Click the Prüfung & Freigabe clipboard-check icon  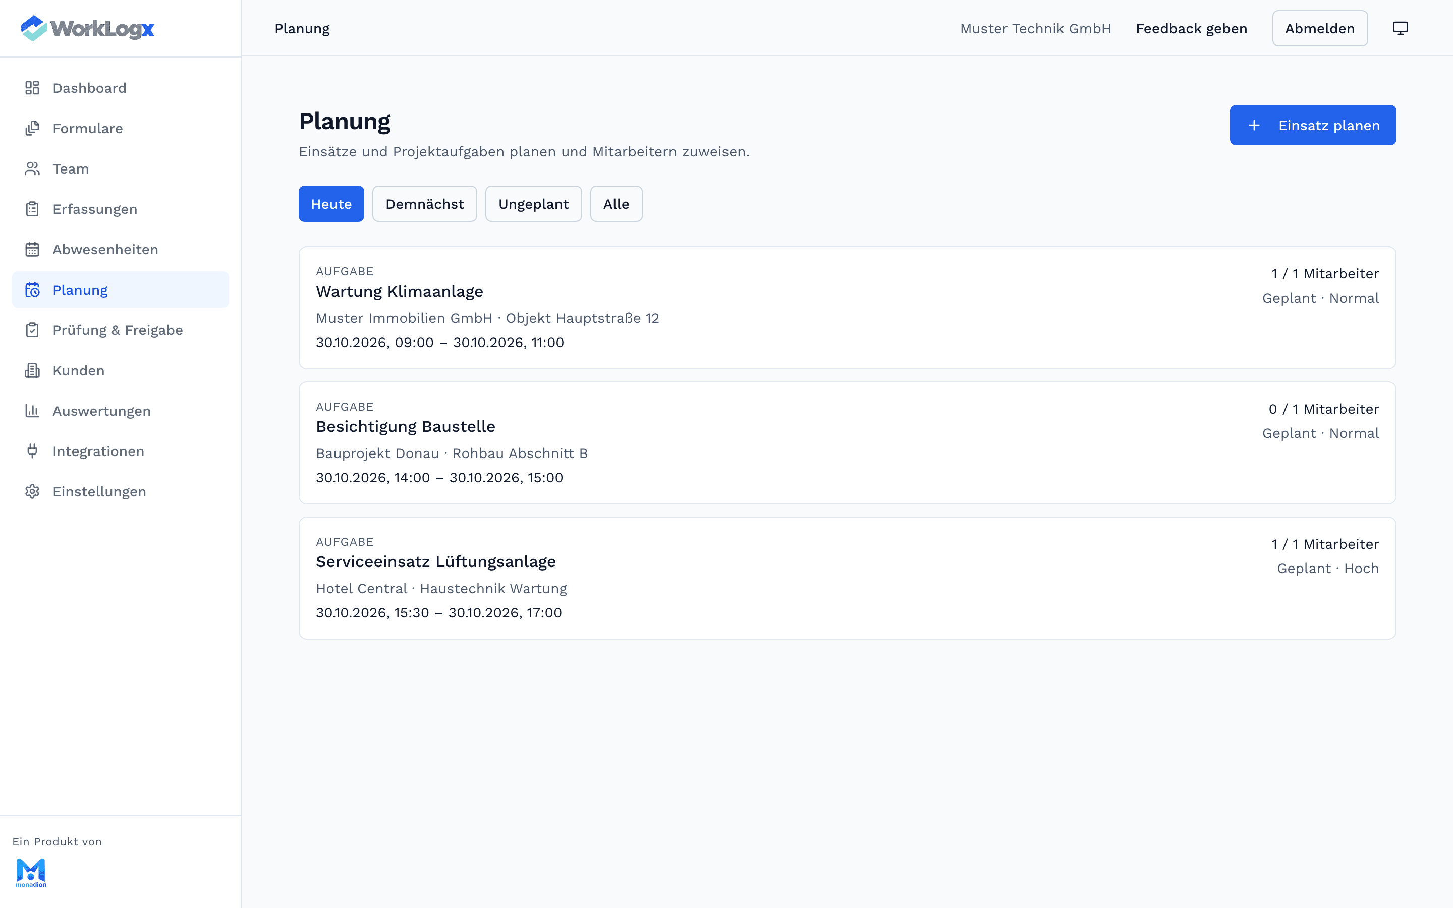pos(32,330)
